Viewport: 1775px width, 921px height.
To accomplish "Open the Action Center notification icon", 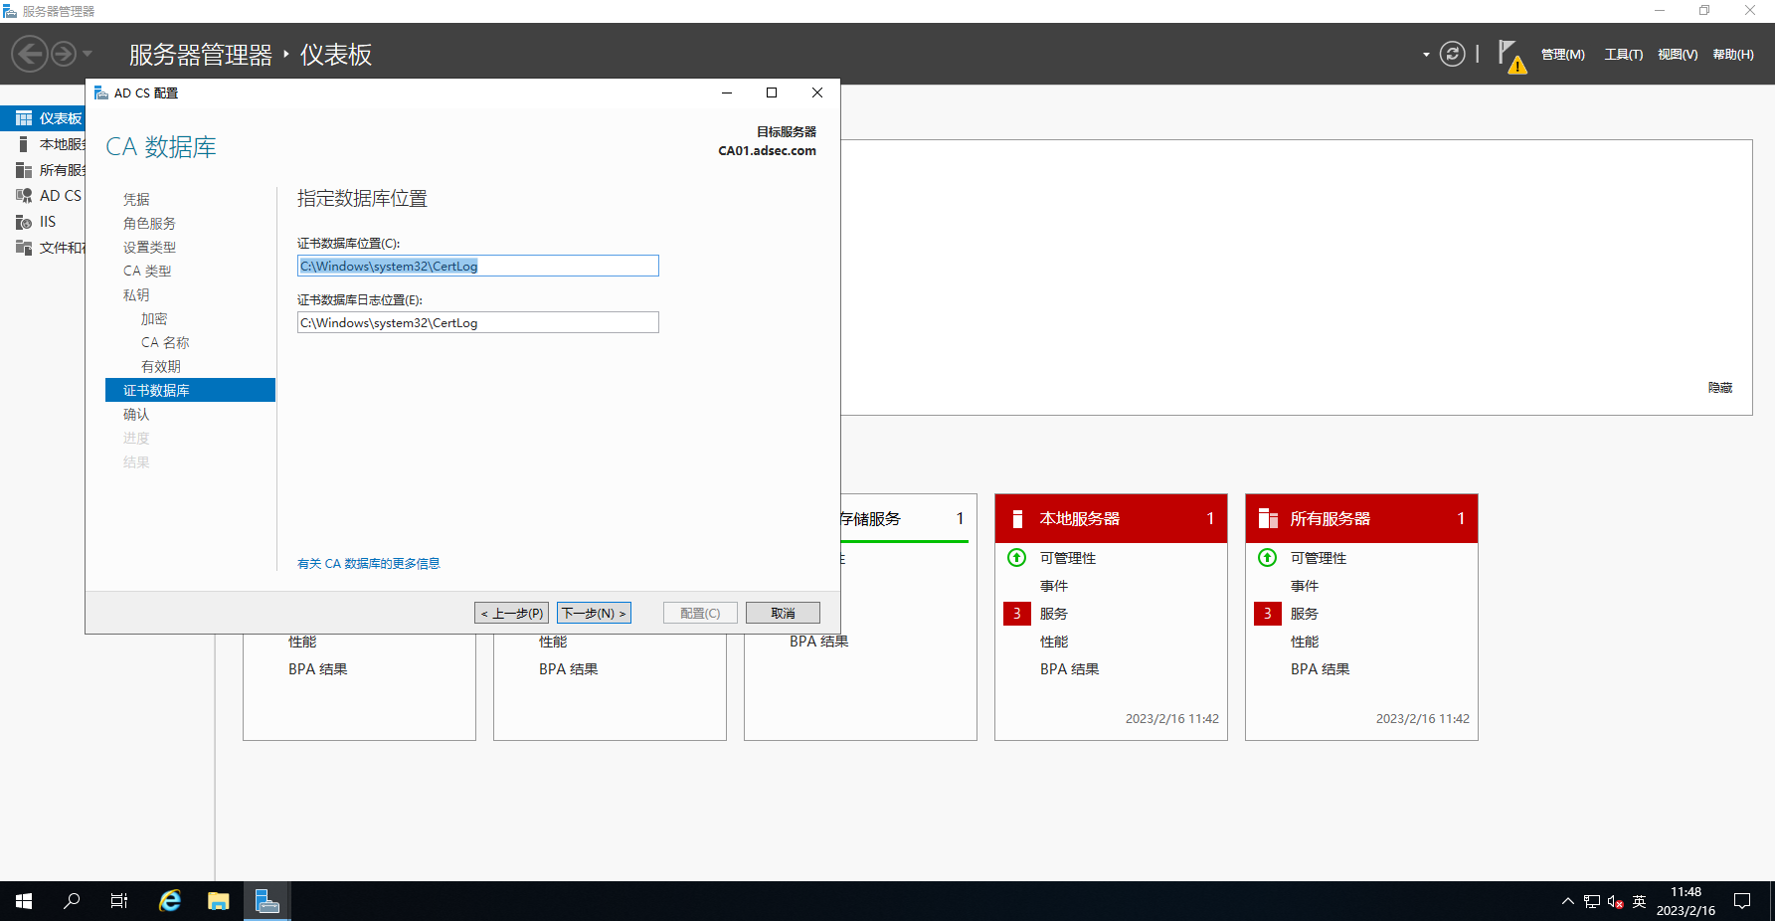I will point(1742,901).
